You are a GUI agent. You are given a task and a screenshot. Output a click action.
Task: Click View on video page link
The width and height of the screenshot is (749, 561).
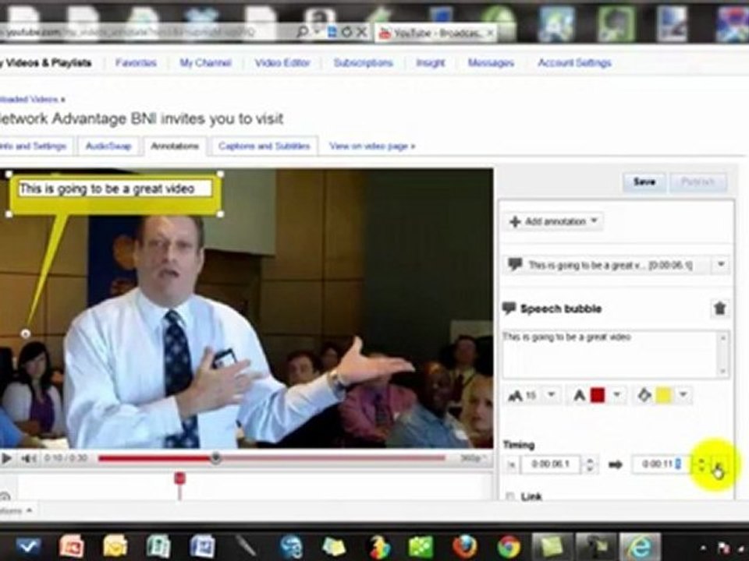coord(372,146)
